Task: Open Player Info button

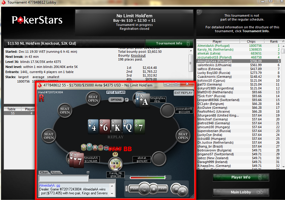Action: [241, 177]
